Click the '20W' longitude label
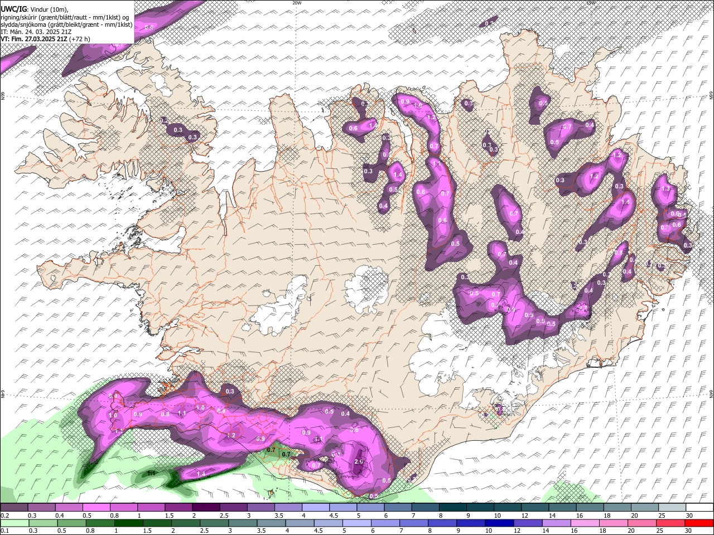The width and height of the screenshot is (714, 535). click(x=297, y=3)
